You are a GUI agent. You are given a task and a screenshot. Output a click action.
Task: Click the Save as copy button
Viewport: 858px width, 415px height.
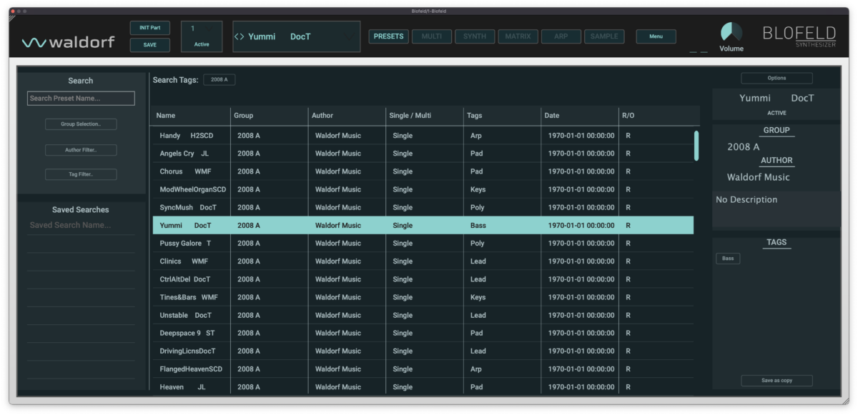[x=776, y=380]
